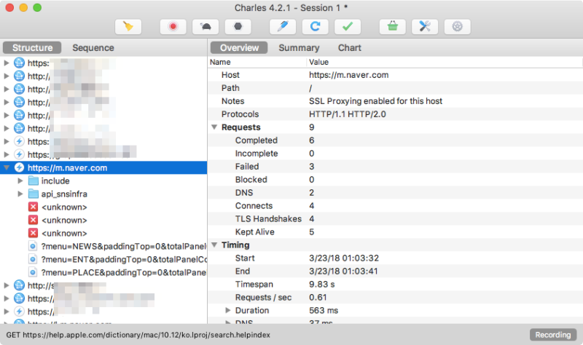Toggle the red Record button
Screen dimensions: 583x345
(173, 27)
